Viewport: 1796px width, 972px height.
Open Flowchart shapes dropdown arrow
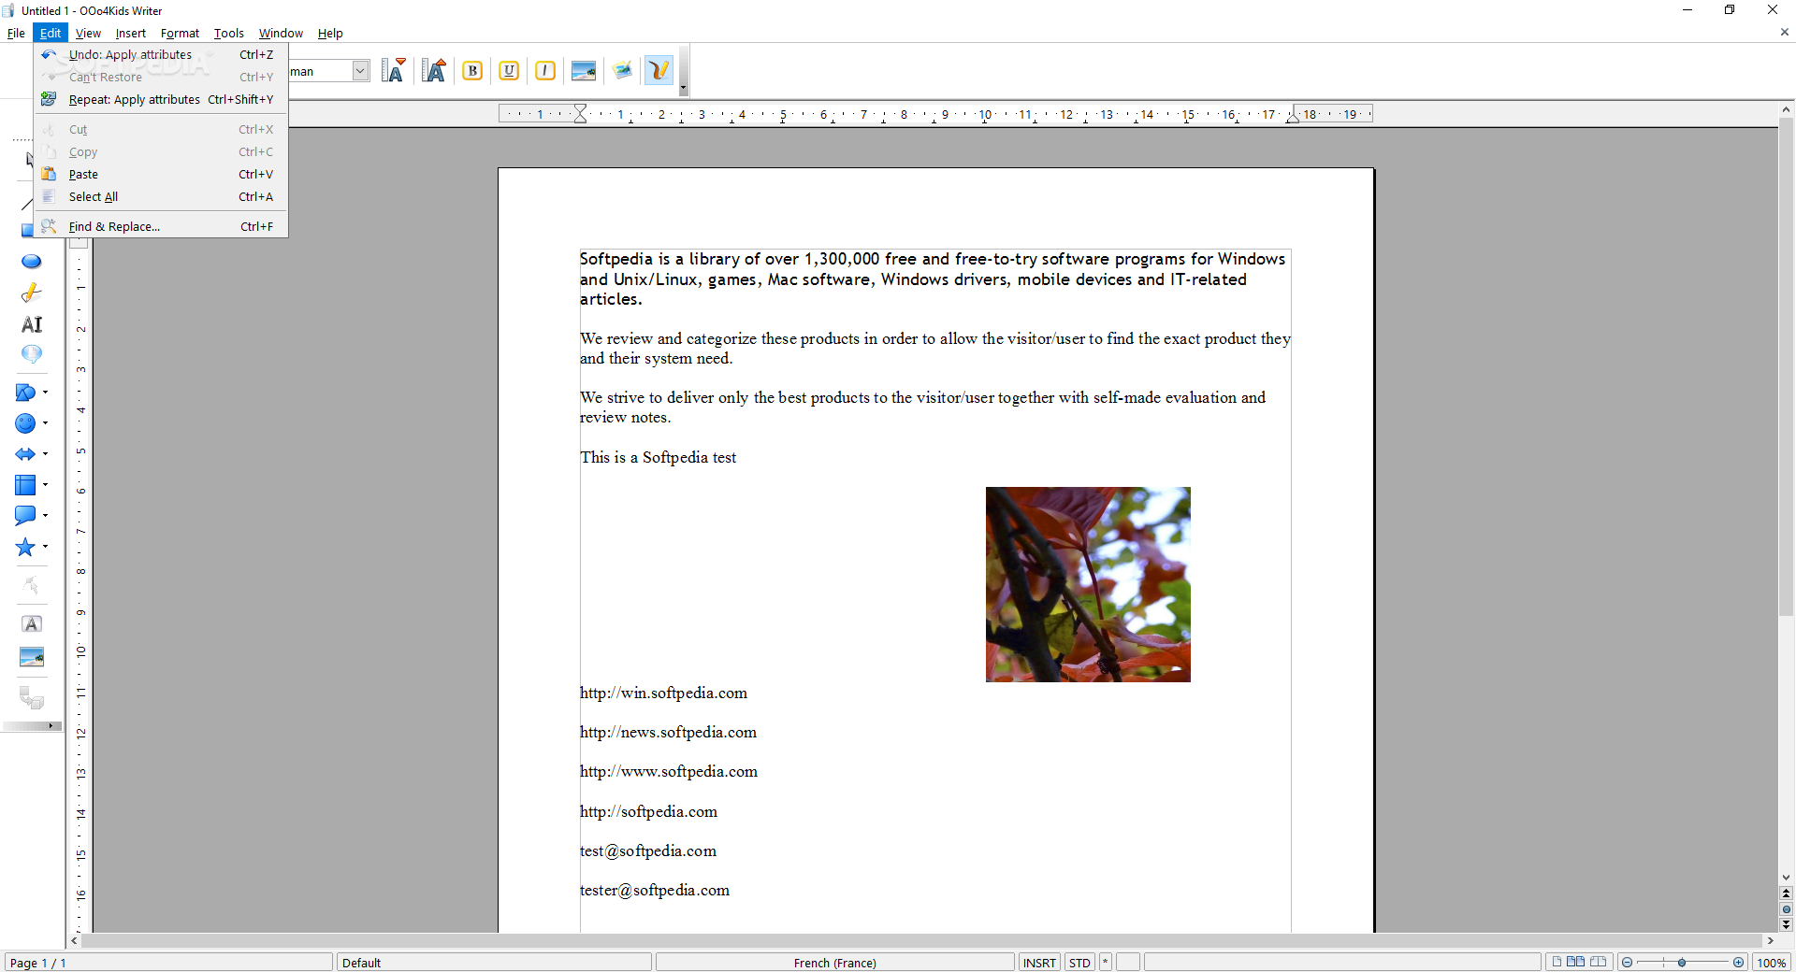coord(45,485)
